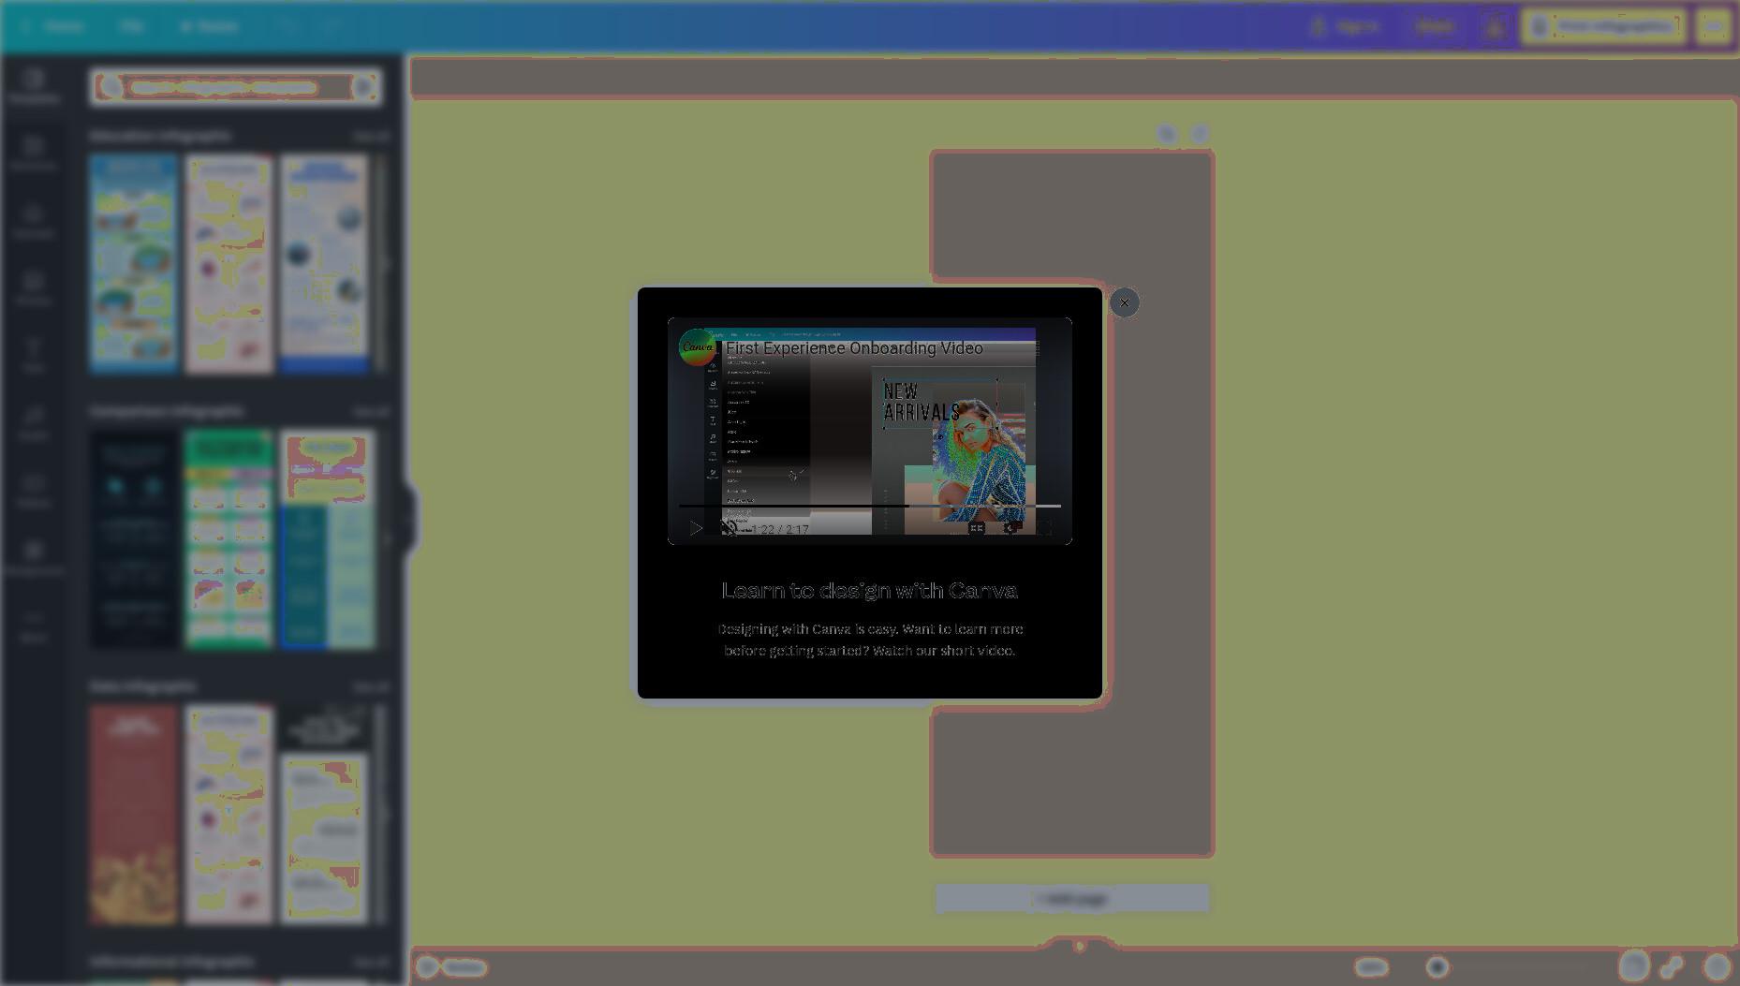See all Comparison infographic templates

(x=371, y=412)
